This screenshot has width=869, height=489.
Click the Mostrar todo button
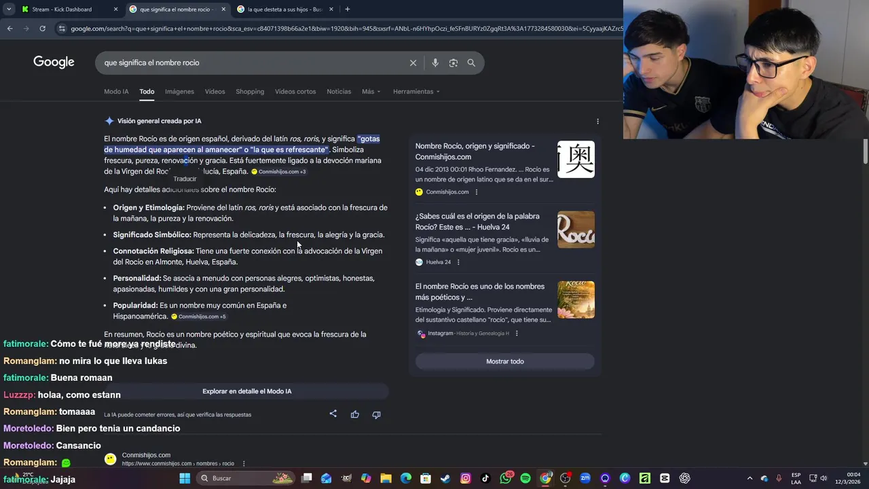coord(505,361)
